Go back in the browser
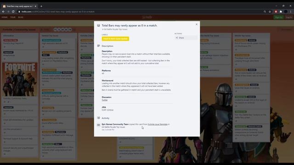The image size is (294, 165). [x=3, y=11]
